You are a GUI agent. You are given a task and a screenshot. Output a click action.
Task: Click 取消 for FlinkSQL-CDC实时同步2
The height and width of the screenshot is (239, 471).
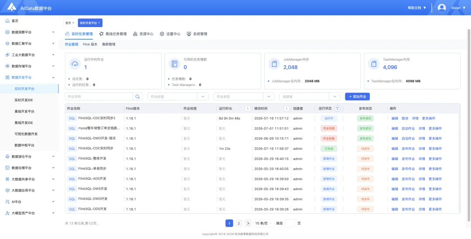click(x=405, y=118)
